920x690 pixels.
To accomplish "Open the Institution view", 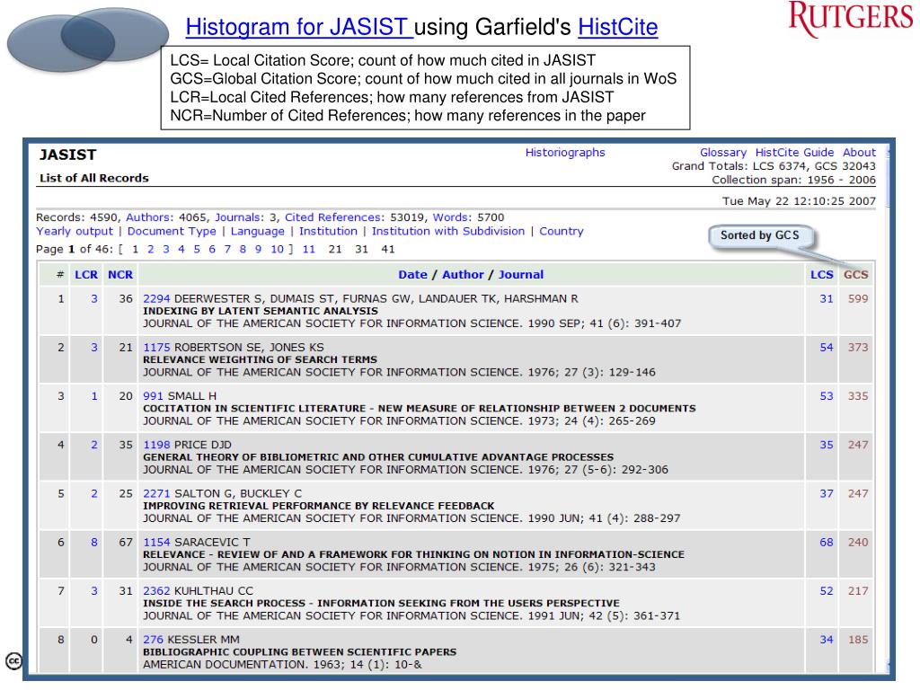I will [x=328, y=231].
